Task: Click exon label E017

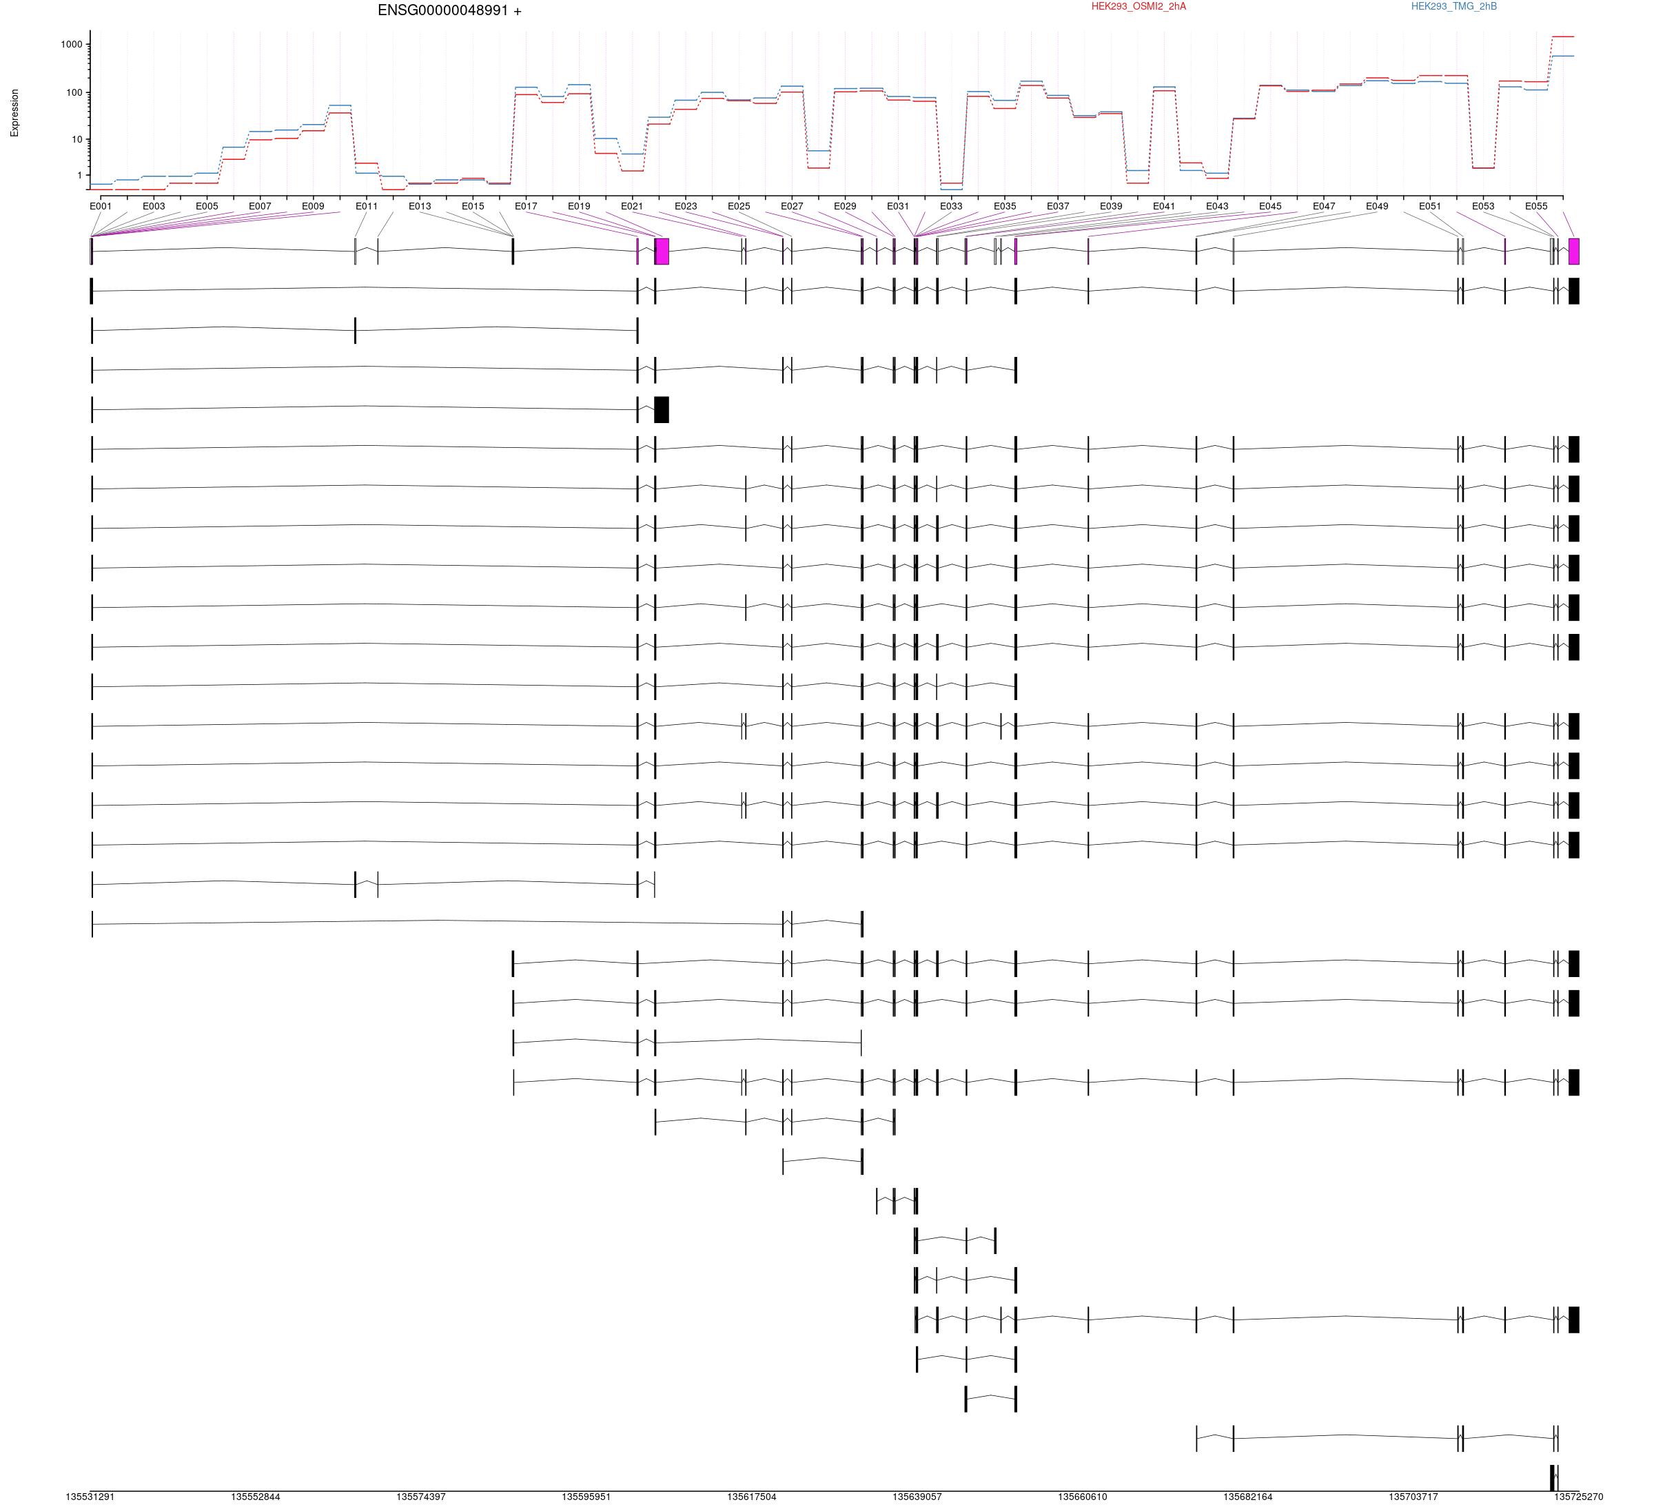Action: (x=526, y=207)
